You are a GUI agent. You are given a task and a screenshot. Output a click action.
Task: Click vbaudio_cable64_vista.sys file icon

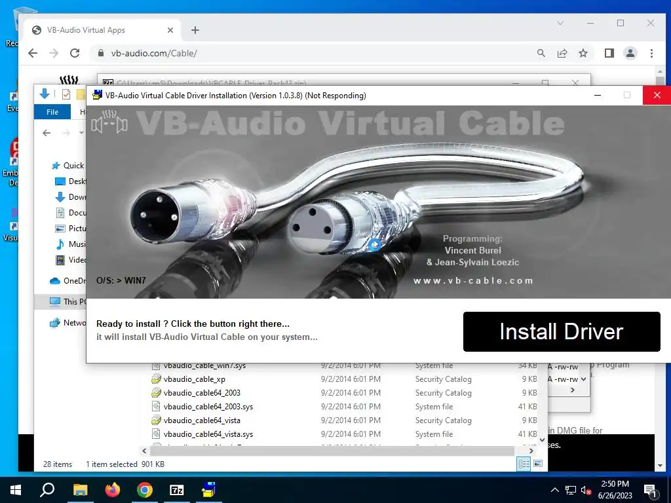coord(156,434)
